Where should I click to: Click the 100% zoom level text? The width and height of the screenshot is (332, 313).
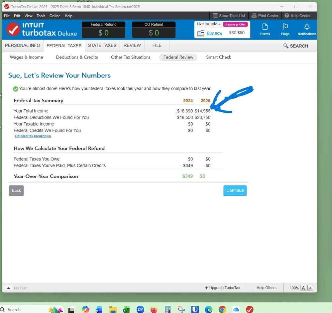294,288
